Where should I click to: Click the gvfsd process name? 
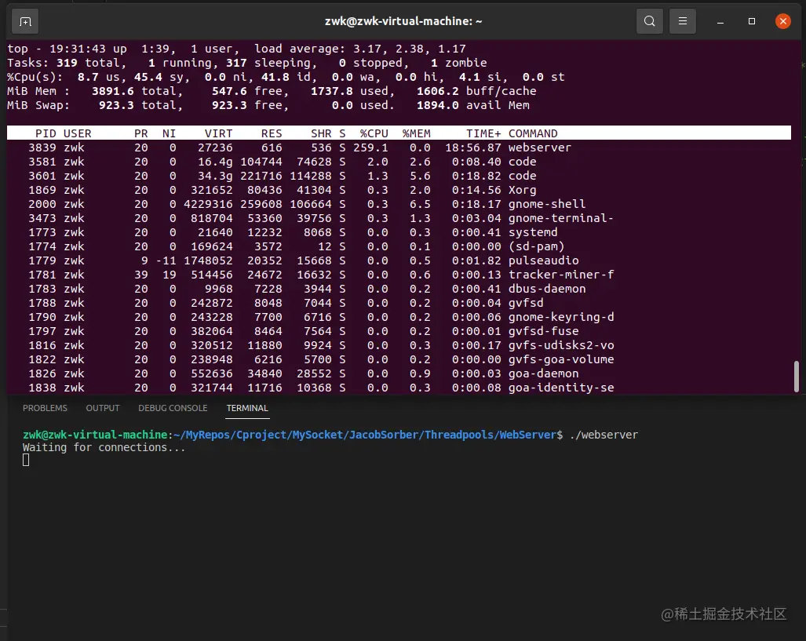pyautogui.click(x=526, y=304)
